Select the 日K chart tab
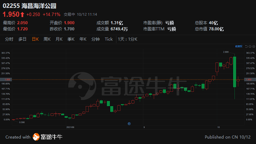Viewport: 256px width, 144px height. (35, 39)
